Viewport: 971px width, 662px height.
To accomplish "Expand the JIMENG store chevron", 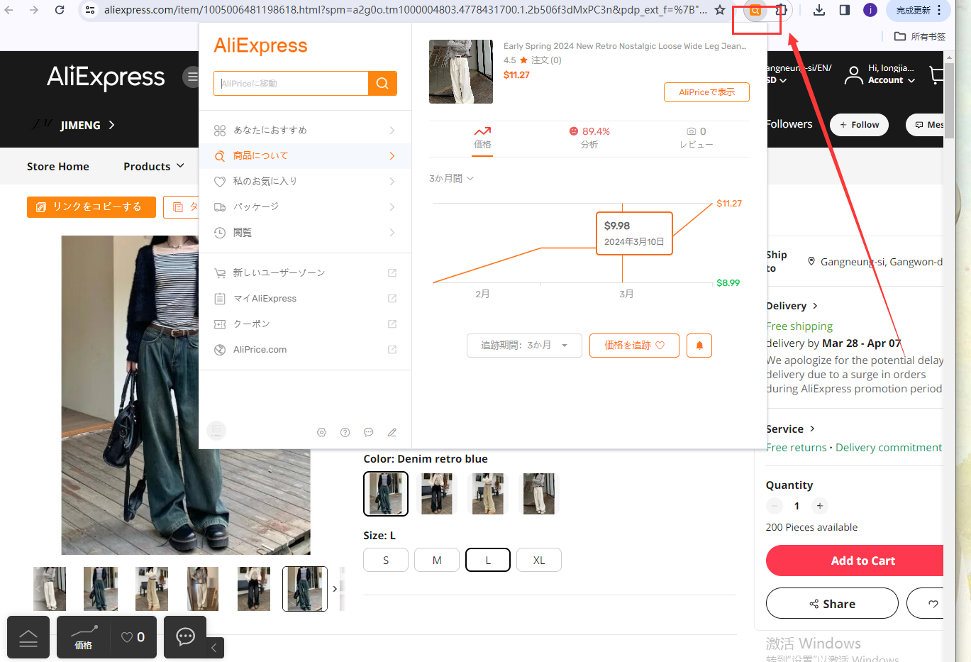I will click(x=111, y=125).
